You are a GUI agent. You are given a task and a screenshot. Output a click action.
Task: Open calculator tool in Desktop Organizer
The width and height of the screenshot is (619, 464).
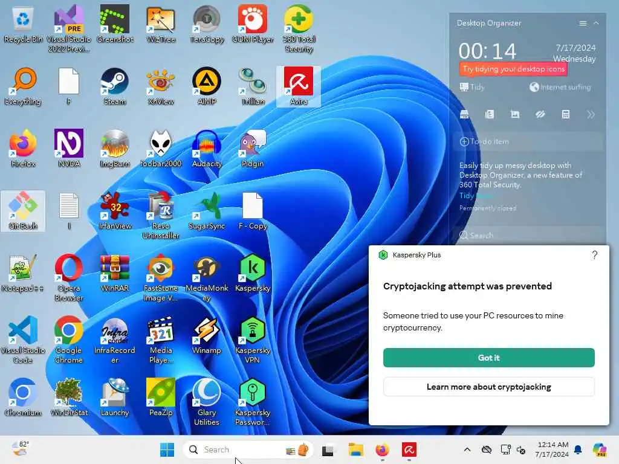(566, 115)
